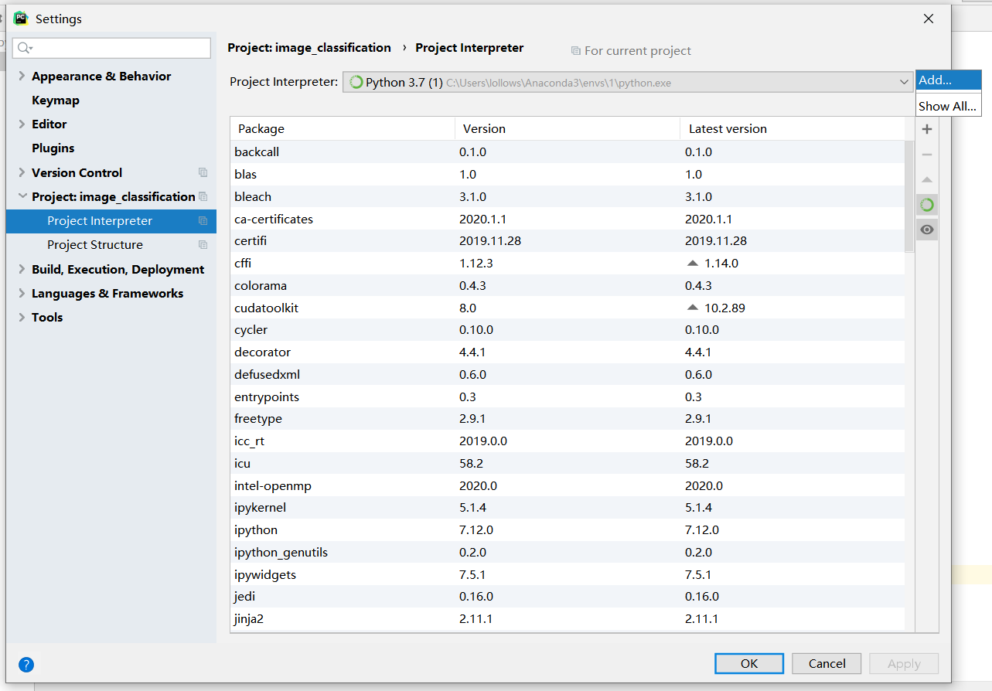
Task: Toggle the Use Conda package manager icon
Action: [x=927, y=205]
